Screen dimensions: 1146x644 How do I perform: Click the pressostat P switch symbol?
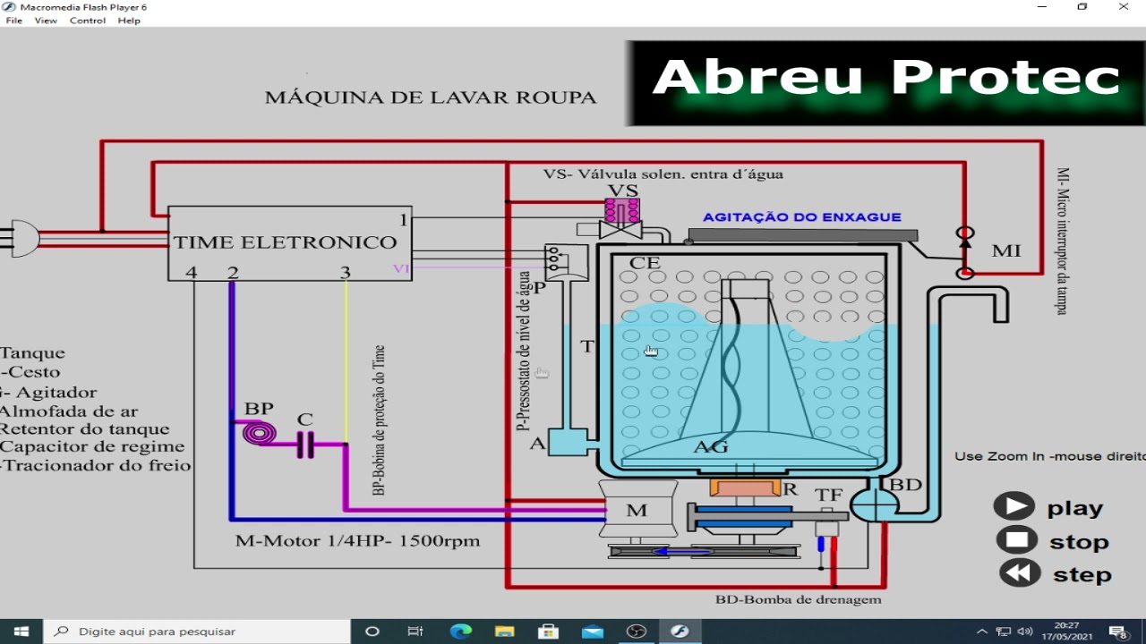point(565,262)
